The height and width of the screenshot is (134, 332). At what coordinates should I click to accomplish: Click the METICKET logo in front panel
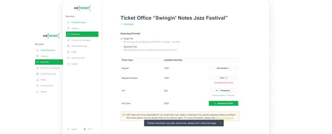(82, 8)
